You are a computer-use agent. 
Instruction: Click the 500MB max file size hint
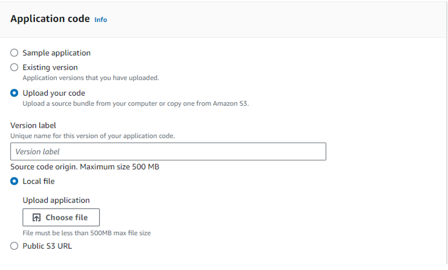(x=87, y=232)
